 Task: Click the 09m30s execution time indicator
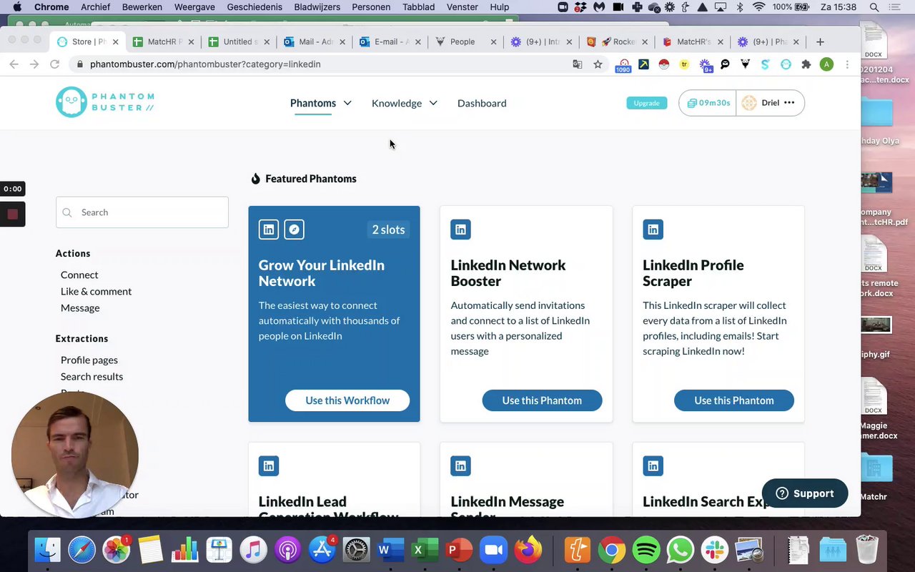(x=708, y=103)
